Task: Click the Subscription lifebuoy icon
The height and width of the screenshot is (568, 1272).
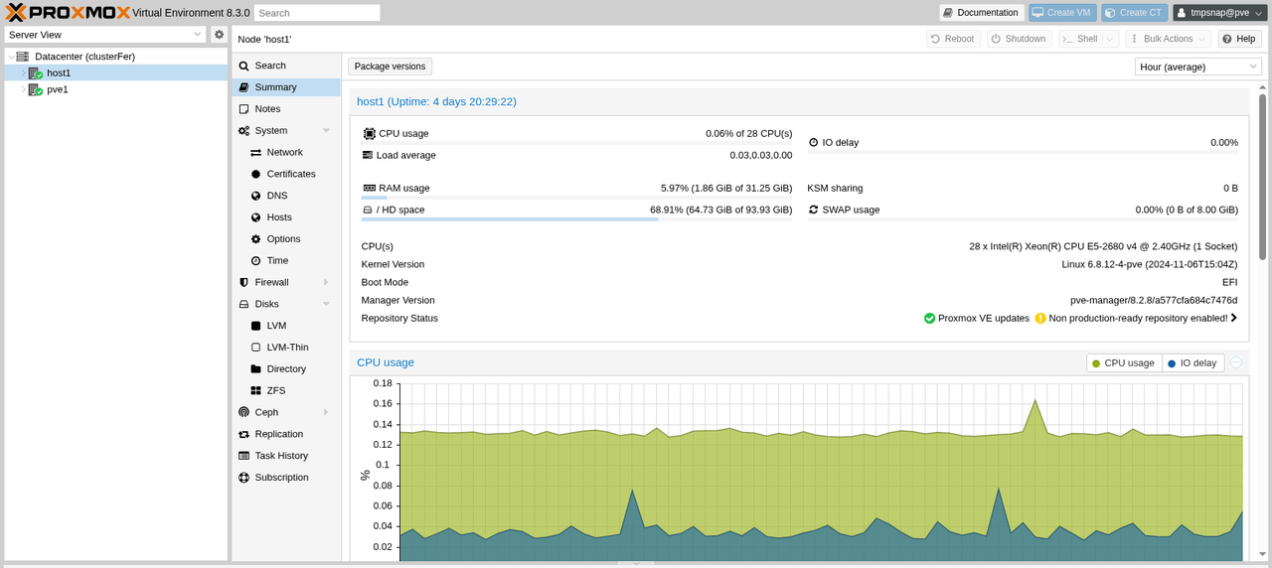Action: 244,478
